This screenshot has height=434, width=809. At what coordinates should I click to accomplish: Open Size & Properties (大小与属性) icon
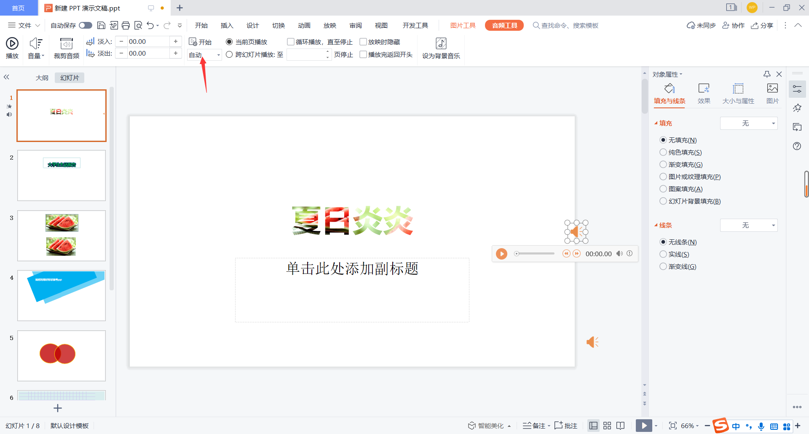738,88
